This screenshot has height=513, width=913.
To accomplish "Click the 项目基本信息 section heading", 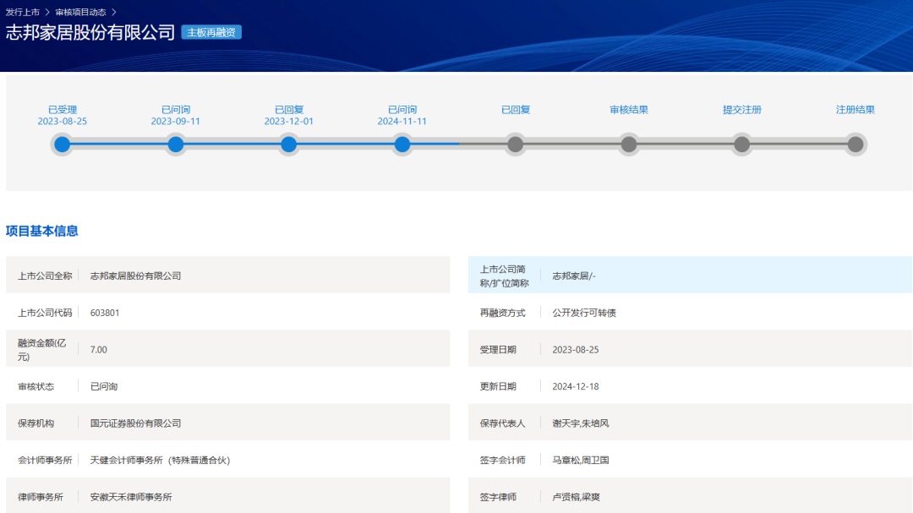I will click(x=42, y=231).
